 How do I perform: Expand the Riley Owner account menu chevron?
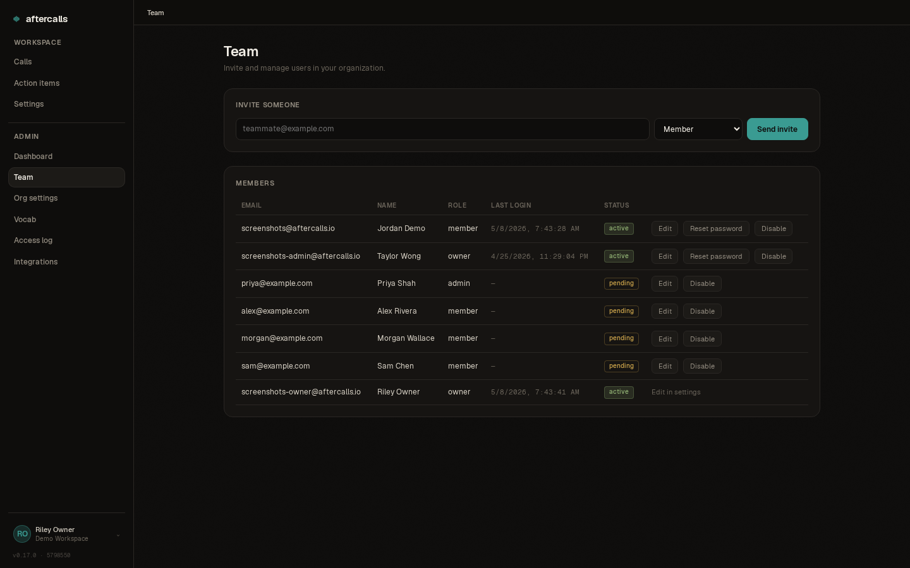tap(118, 535)
